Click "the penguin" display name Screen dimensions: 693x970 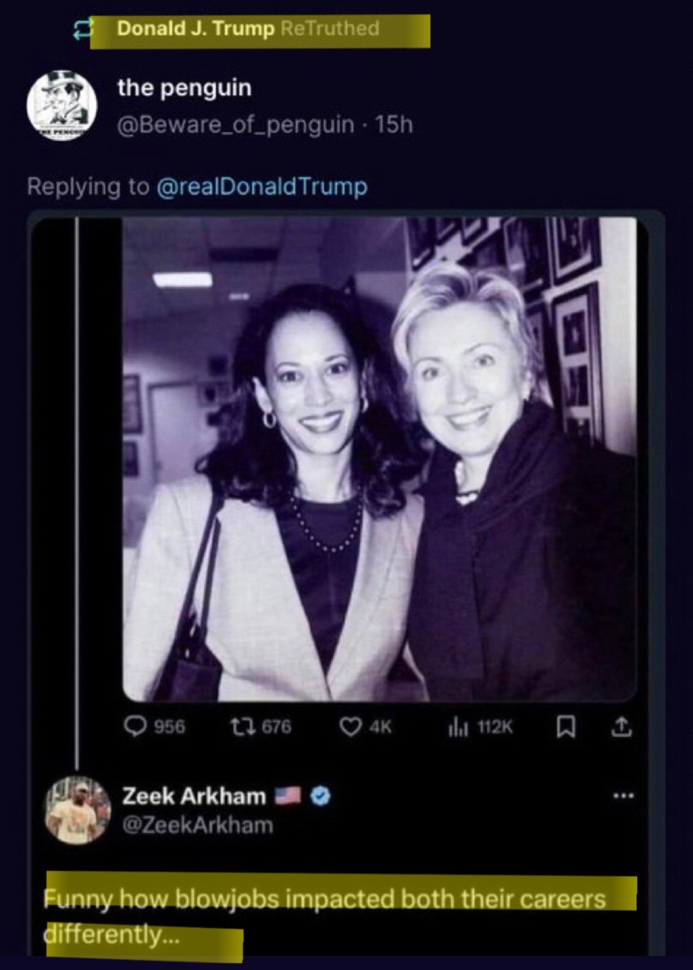(184, 87)
